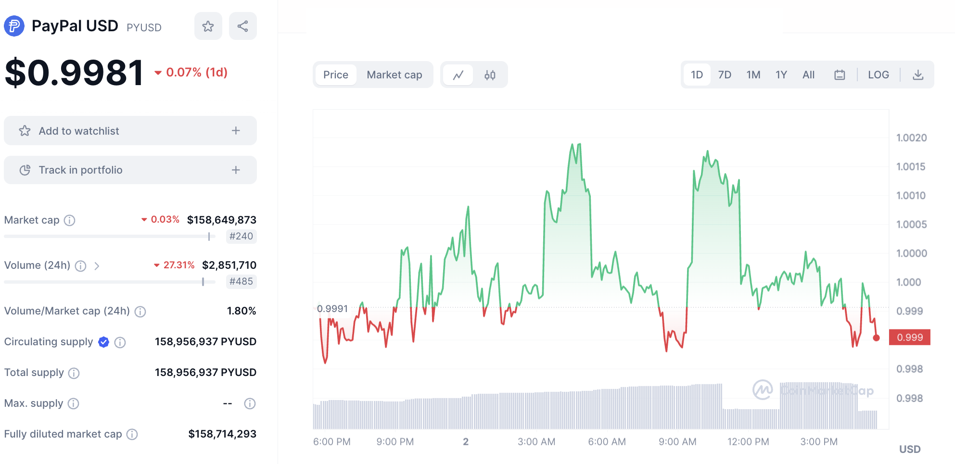Click the 1.80% volume ratio value
Screen dimensions: 955x464
[242, 311]
